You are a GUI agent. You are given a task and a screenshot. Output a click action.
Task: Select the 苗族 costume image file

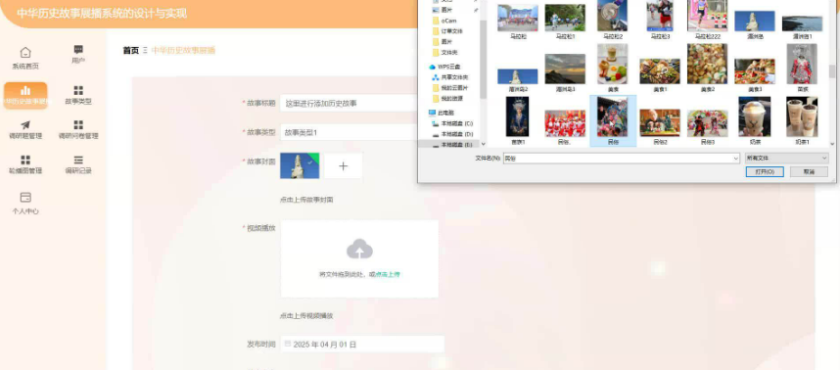point(802,68)
